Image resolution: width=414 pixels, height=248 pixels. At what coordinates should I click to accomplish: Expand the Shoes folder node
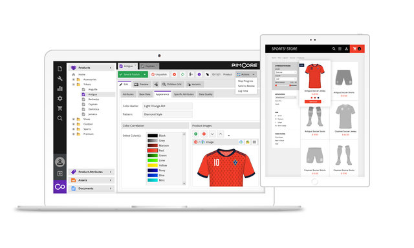pos(74,119)
